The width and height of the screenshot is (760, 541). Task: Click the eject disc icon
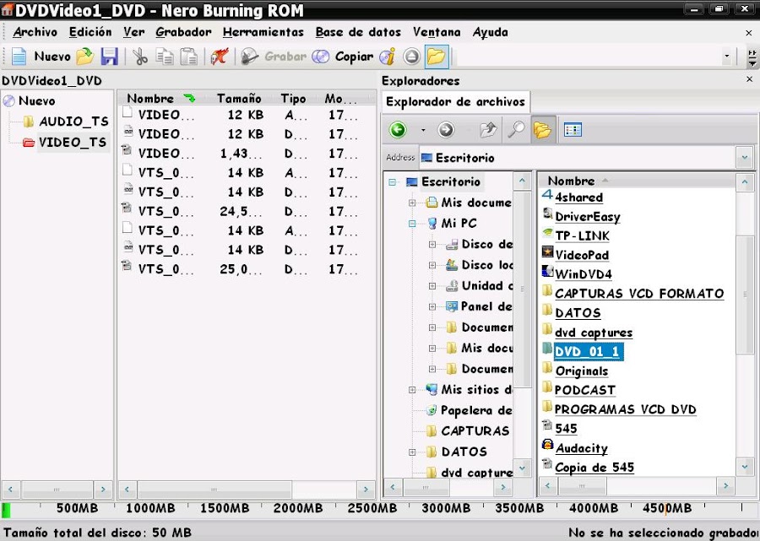point(411,57)
